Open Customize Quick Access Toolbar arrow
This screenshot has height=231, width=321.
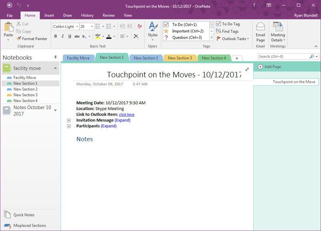point(28,5)
